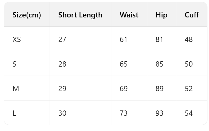This screenshot has width=209, height=131.
Task: Click the Size(cm) column header
Action: (x=27, y=15)
